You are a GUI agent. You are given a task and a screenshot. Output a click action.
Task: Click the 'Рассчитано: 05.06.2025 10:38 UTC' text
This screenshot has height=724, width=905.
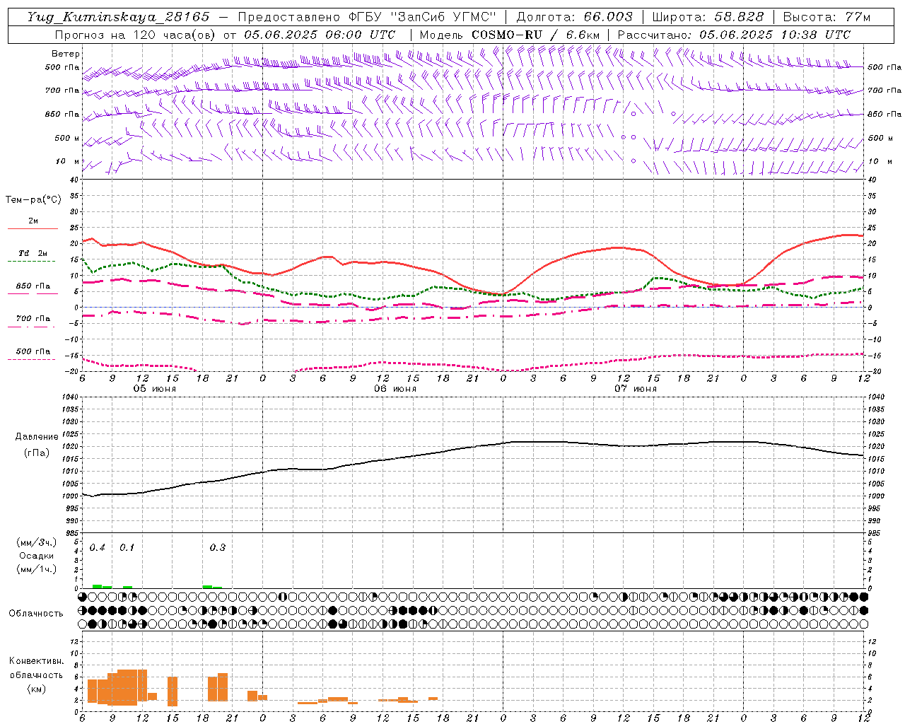[734, 35]
